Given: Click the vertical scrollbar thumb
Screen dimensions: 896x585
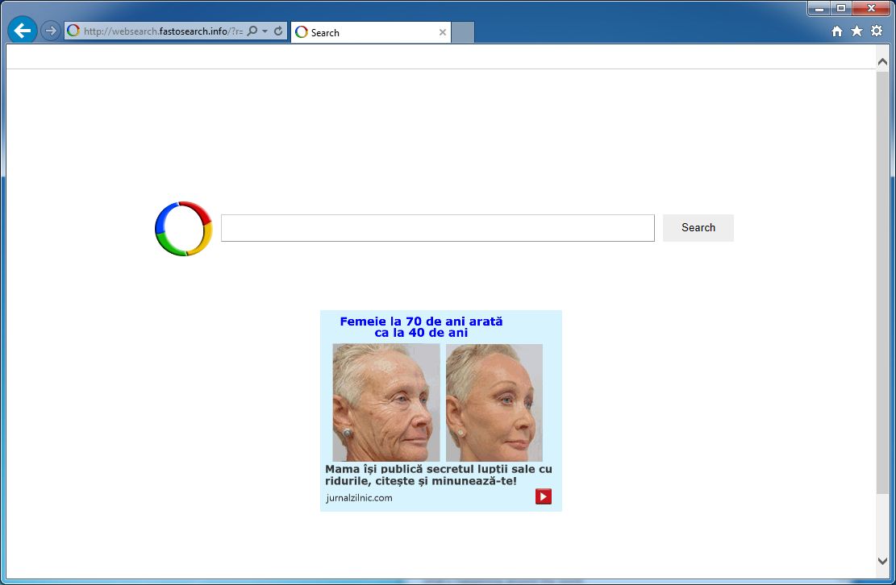Looking at the screenshot, I should (x=882, y=283).
